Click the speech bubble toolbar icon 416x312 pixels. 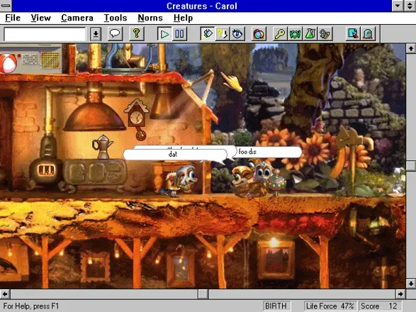click(x=115, y=34)
